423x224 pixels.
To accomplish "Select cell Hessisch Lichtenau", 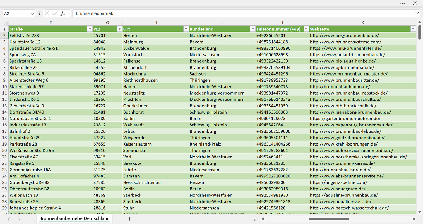I will (155, 182).
